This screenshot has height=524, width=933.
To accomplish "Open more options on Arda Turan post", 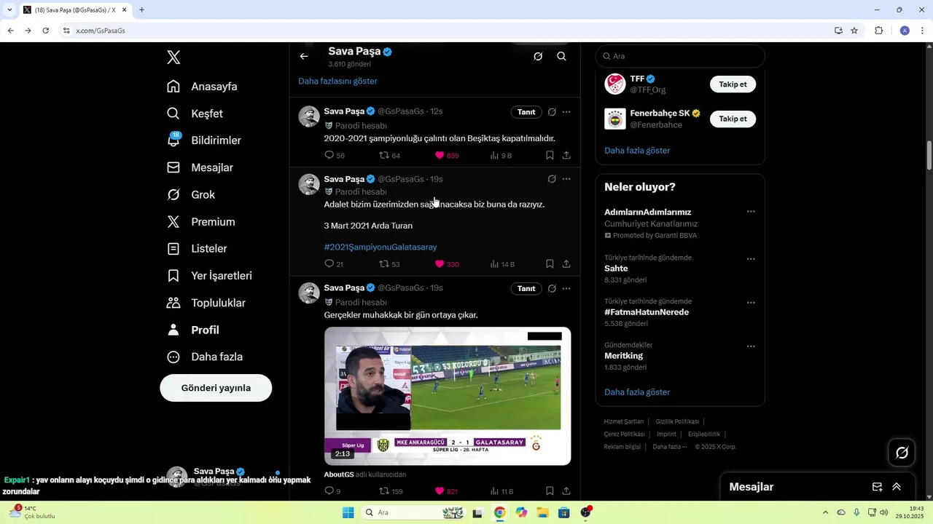I will [566, 179].
